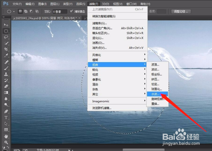The image size is (212, 151).
Task: Open the 选择(S) menu
Action: click(81, 4)
